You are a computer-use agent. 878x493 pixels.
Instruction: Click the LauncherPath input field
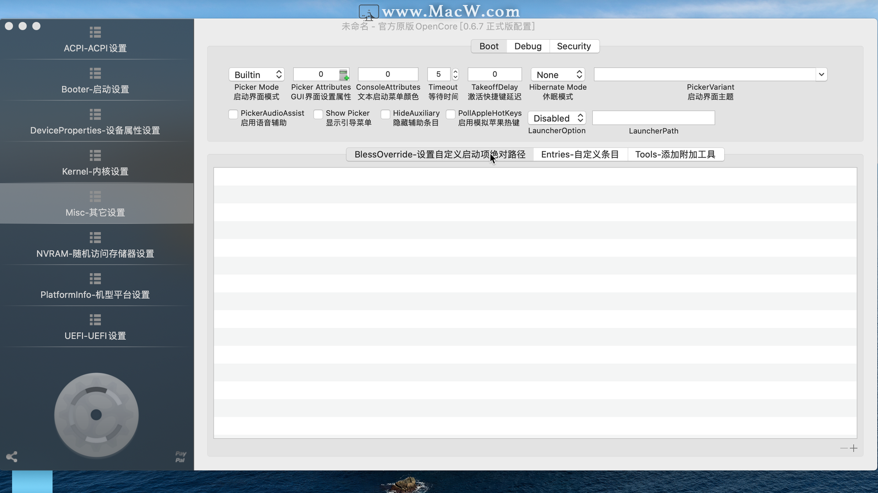pyautogui.click(x=653, y=117)
